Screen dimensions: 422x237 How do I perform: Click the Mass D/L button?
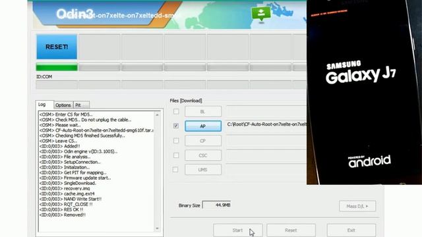click(357, 206)
